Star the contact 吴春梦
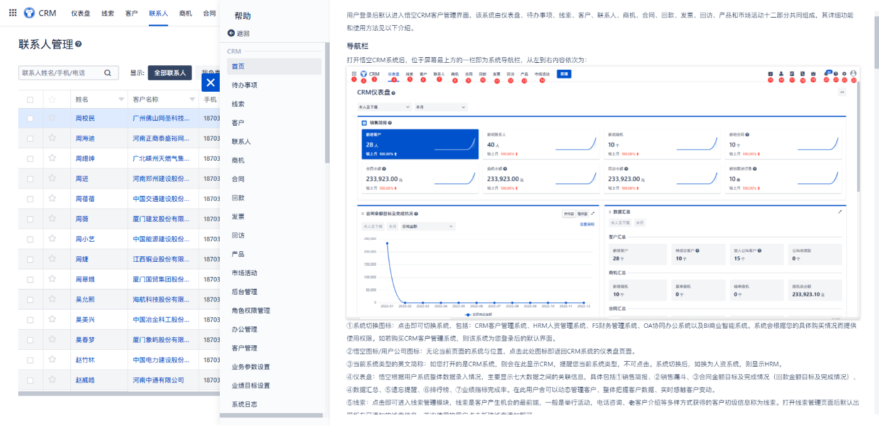This screenshot has width=879, height=427. 52,340
